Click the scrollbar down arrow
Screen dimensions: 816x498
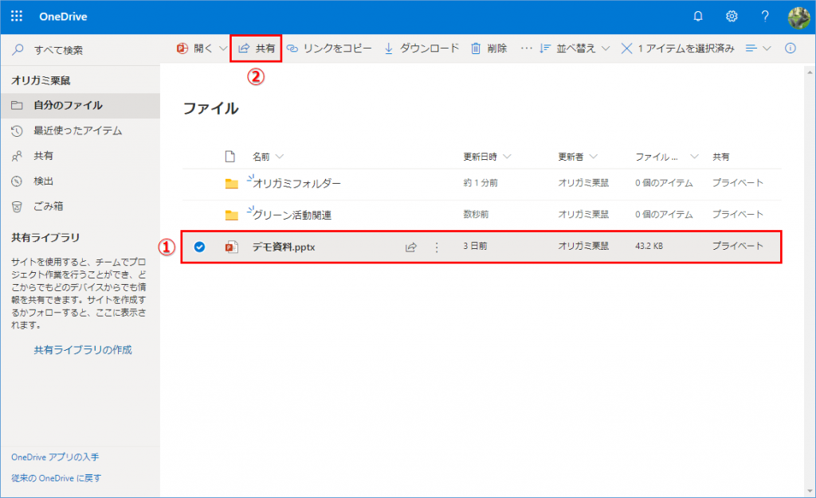point(810,491)
